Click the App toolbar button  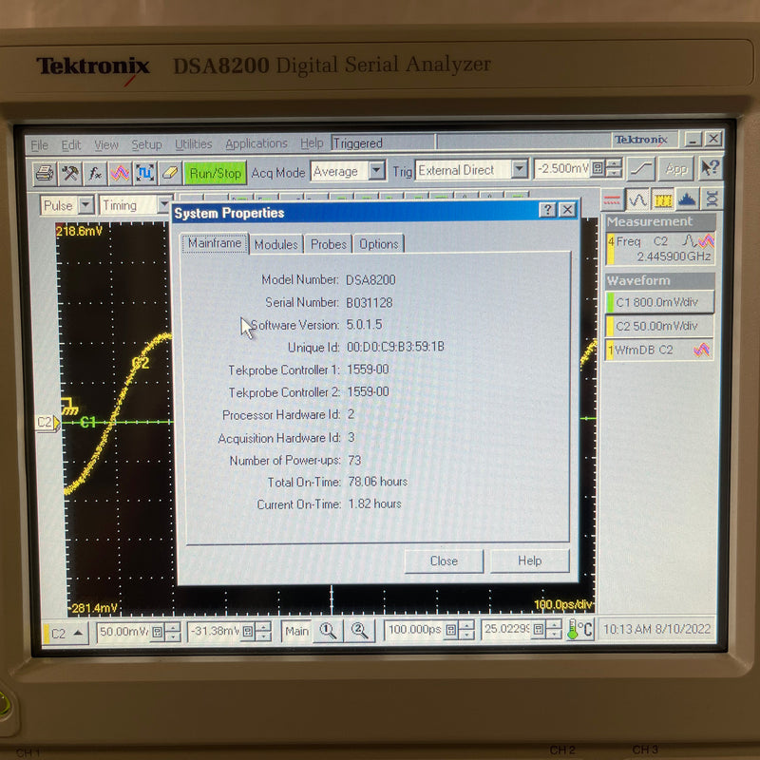pyautogui.click(x=676, y=169)
